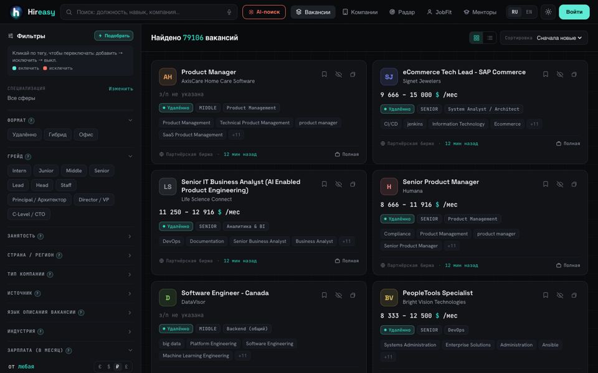Image resolution: width=598 pixels, height=373 pixels.
Task: Open help icon next to Формат
Action: click(x=31, y=121)
